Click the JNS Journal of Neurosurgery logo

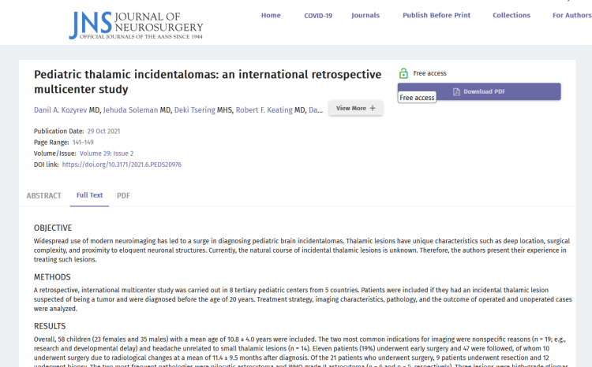pyautogui.click(x=136, y=25)
